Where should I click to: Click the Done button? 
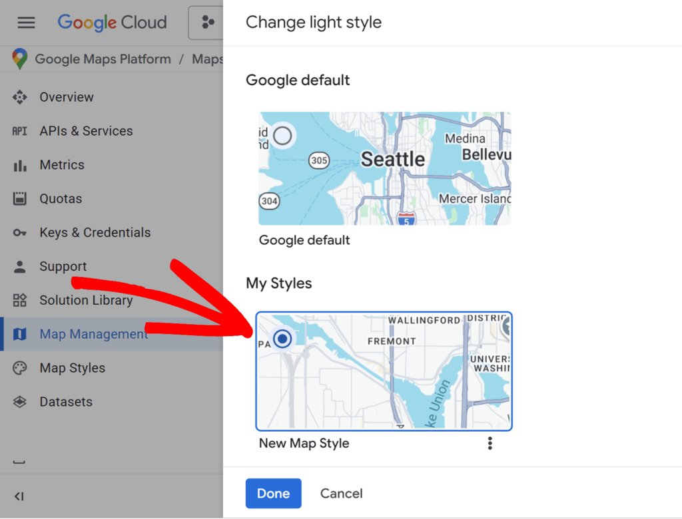(273, 493)
